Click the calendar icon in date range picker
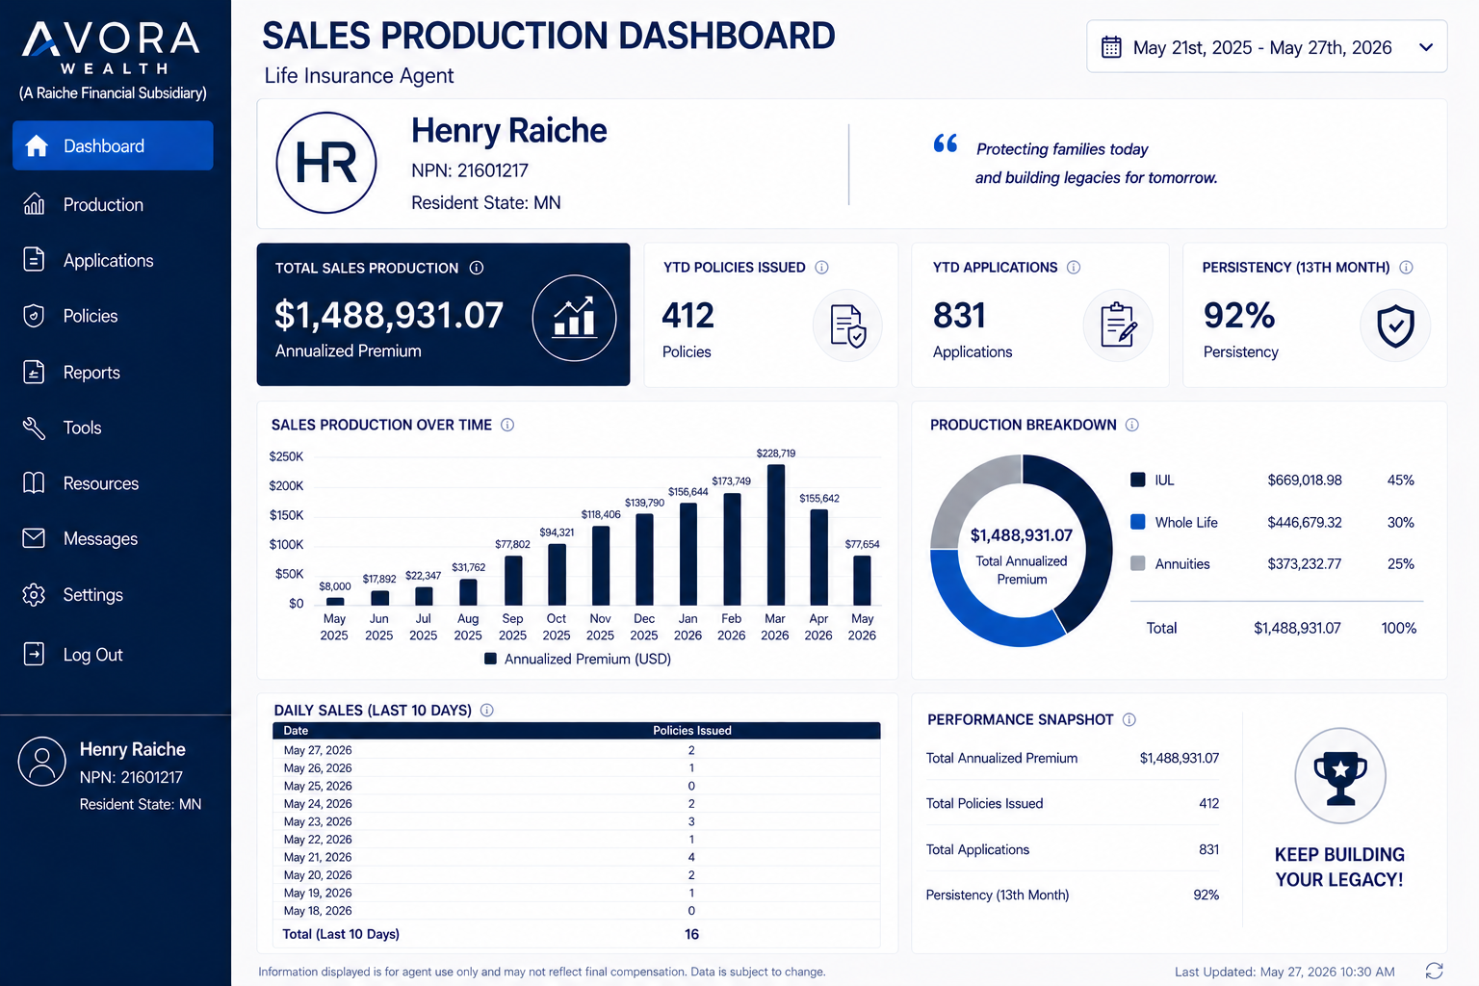Screen dimensions: 1479x986 (1111, 47)
